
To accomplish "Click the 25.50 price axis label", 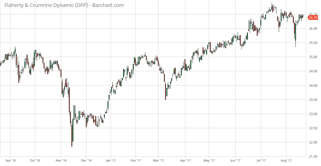I will [313, 43].
